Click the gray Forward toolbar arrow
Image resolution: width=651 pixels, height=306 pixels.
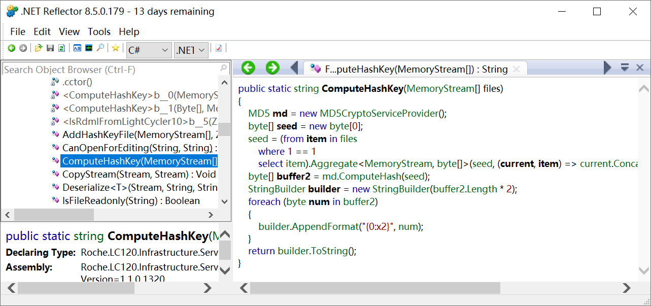tap(23, 48)
